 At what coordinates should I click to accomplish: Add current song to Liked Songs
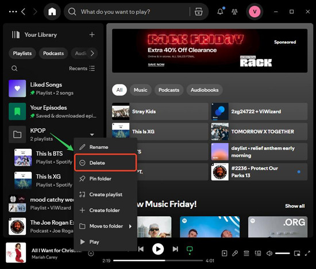[x=91, y=253]
